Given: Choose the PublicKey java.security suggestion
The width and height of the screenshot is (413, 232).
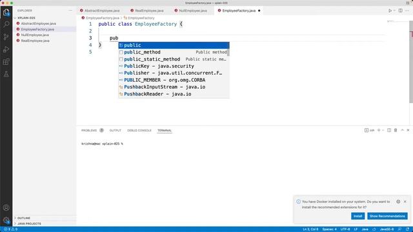Looking at the screenshot, I should coord(173,66).
